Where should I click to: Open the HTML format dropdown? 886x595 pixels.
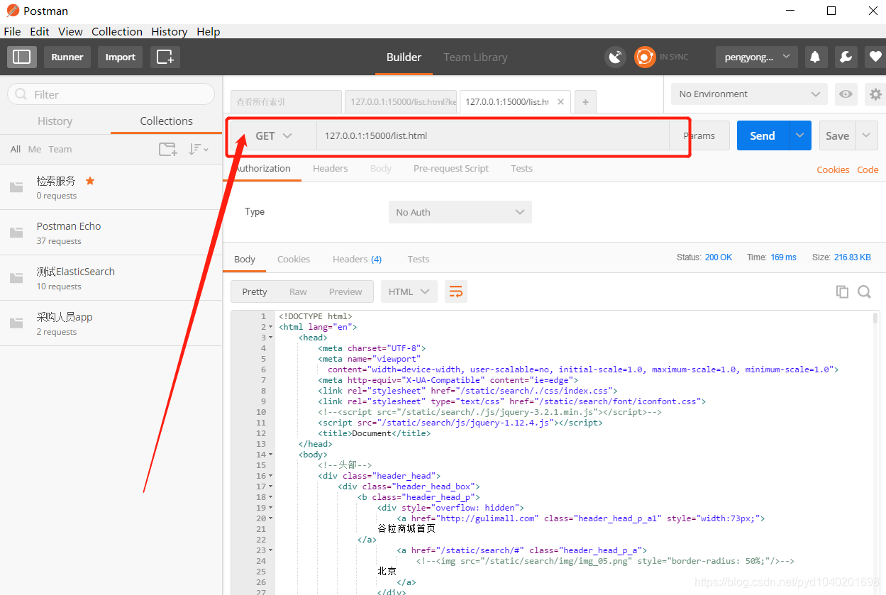click(409, 291)
